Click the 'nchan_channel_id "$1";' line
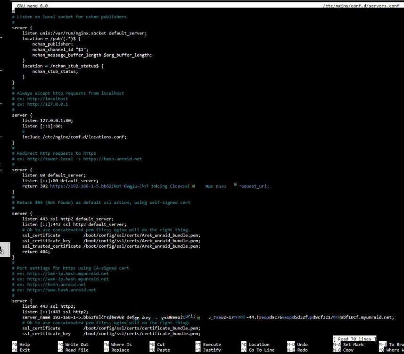This screenshot has width=404, height=354. coord(60,50)
